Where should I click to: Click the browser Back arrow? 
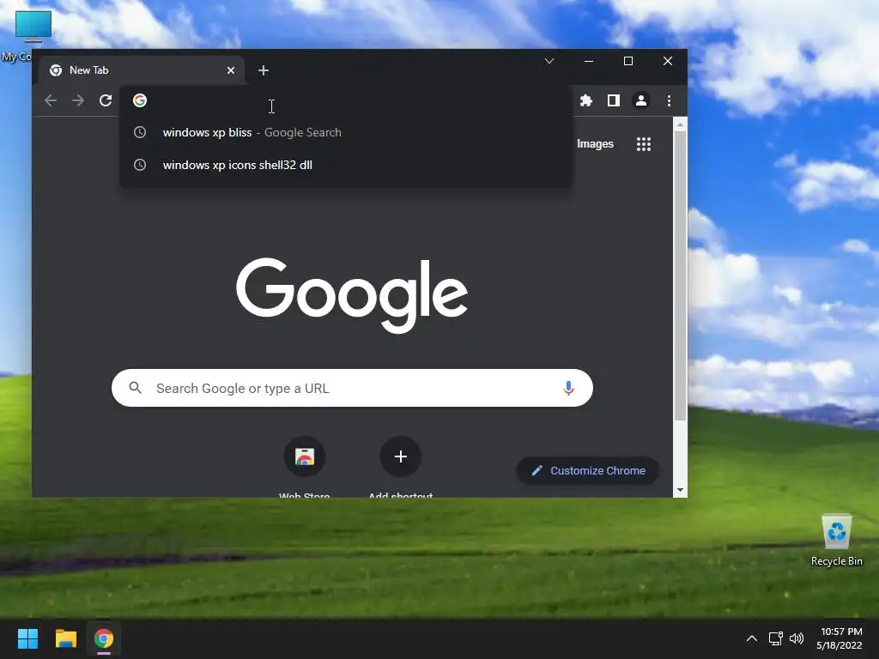point(51,100)
